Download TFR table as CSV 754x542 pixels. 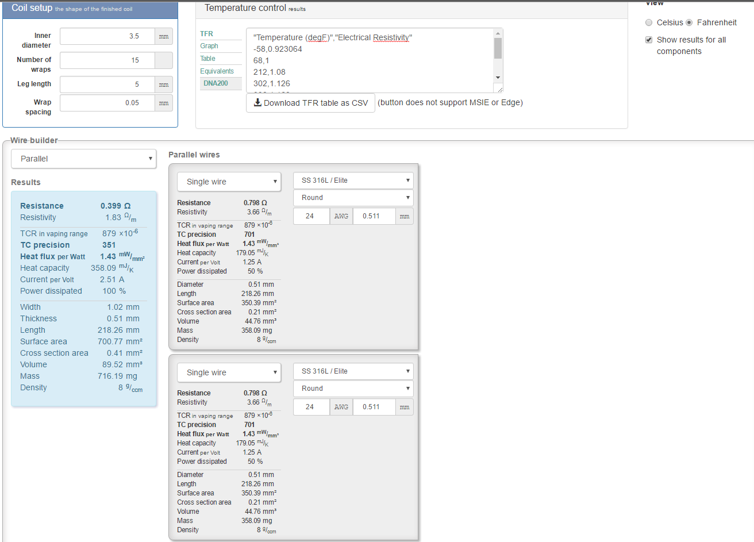pos(310,103)
